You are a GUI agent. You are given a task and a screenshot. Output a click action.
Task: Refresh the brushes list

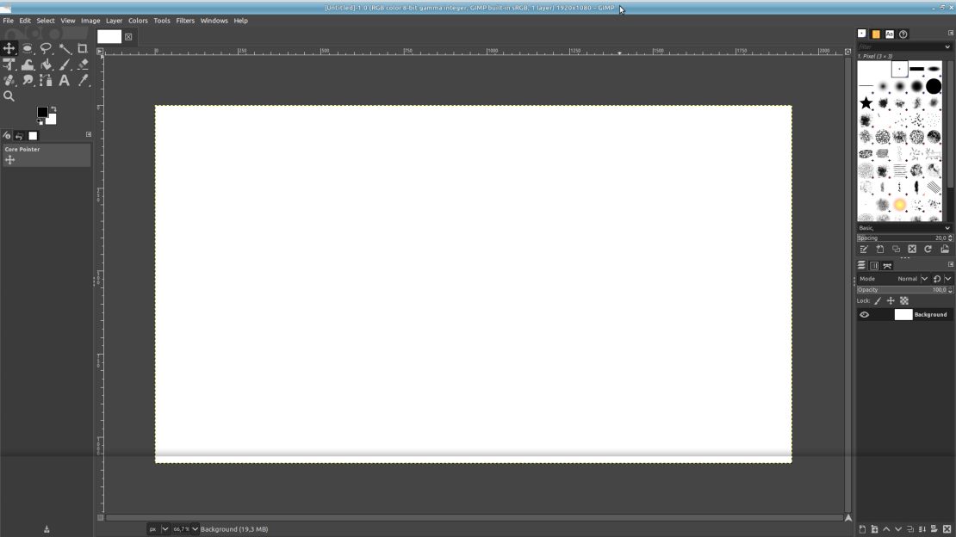click(x=928, y=249)
